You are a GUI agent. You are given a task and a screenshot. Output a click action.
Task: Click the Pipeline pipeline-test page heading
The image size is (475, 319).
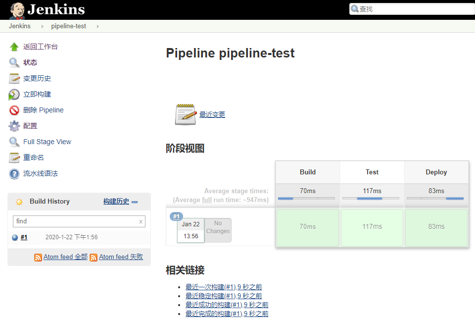230,53
